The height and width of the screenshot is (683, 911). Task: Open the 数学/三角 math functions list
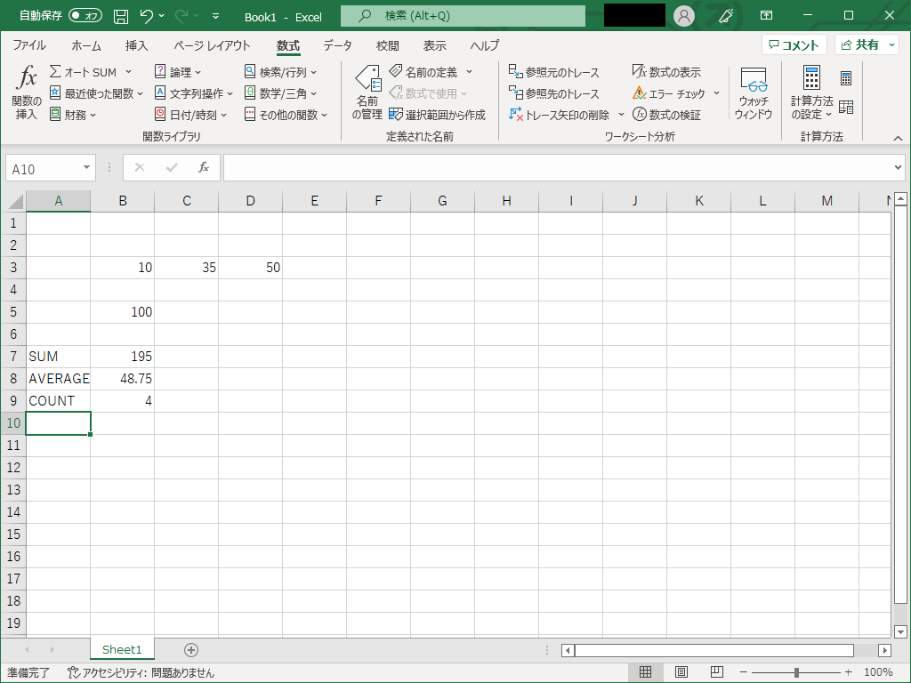click(280, 92)
